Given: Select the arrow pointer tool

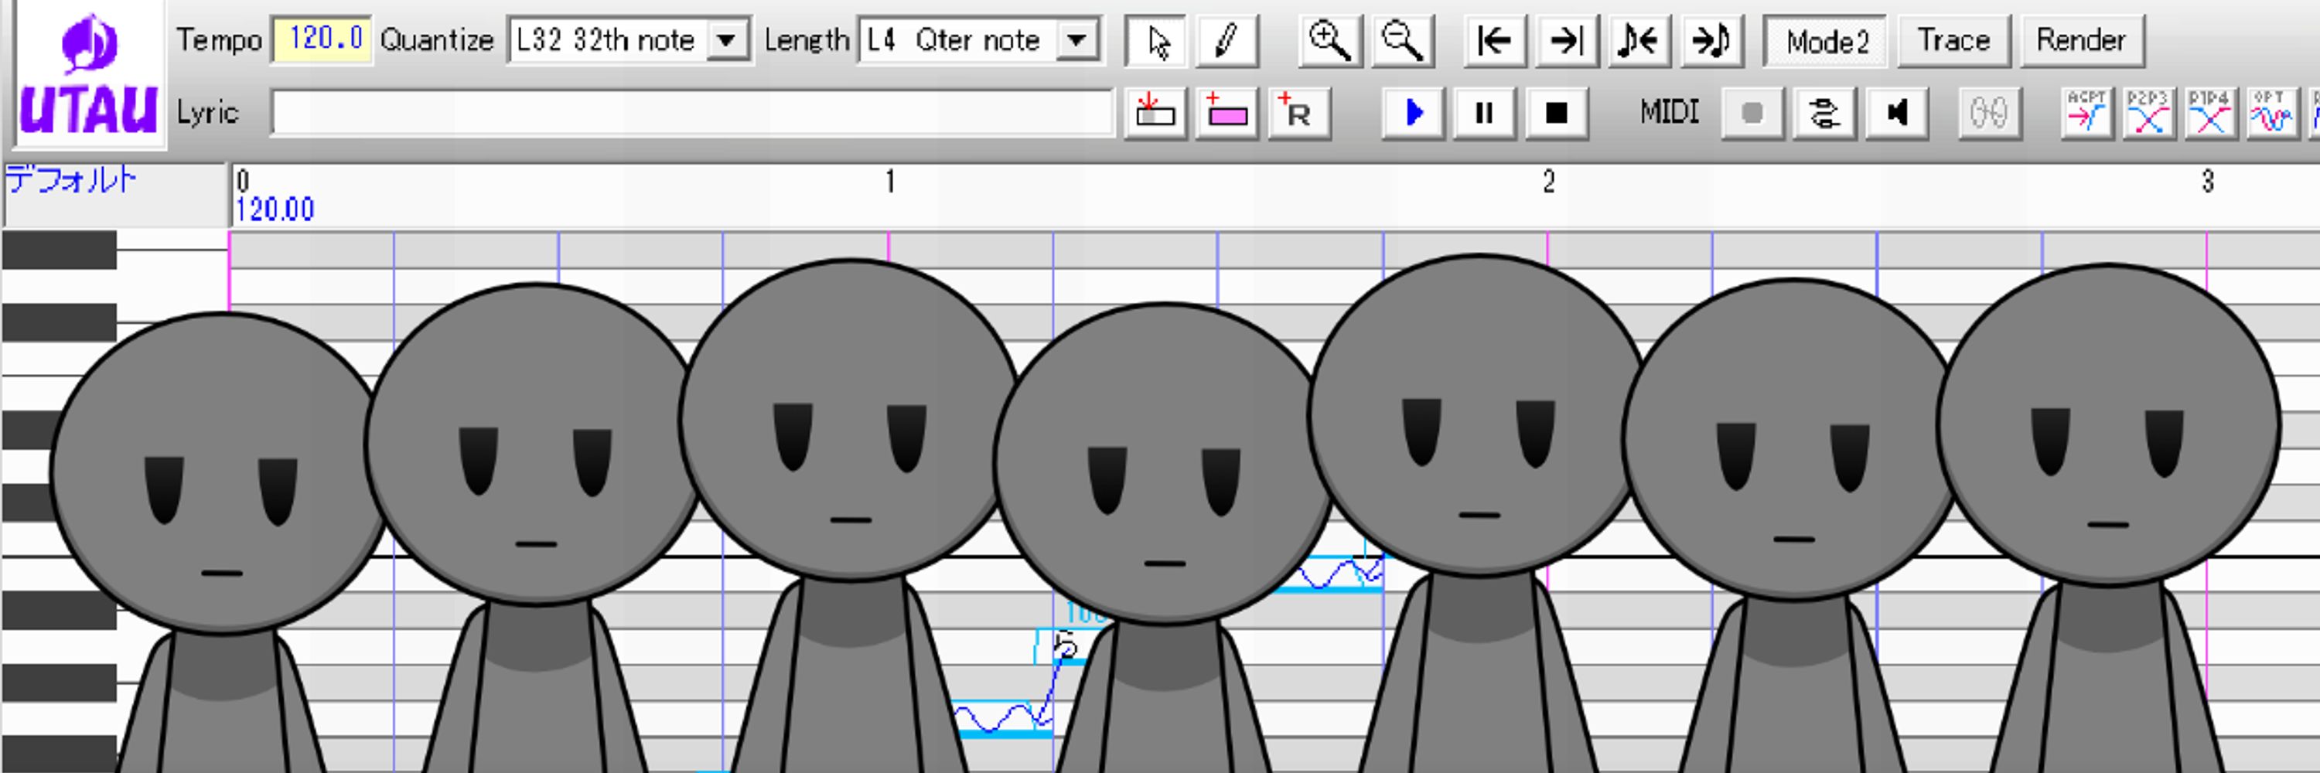Looking at the screenshot, I should click(x=1158, y=40).
